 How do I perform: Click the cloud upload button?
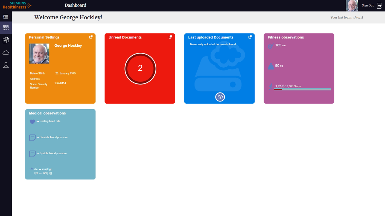[220, 97]
